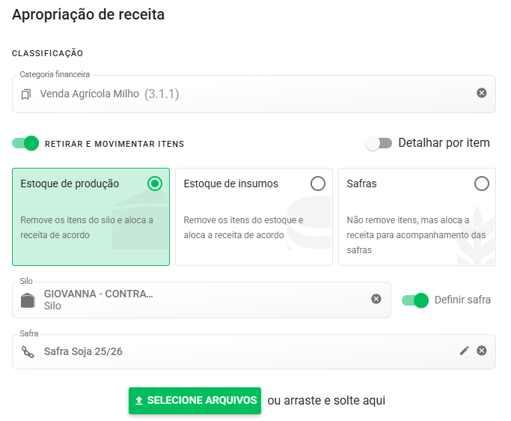Enable Detalhar por item switch
511x421 pixels.
(x=379, y=143)
